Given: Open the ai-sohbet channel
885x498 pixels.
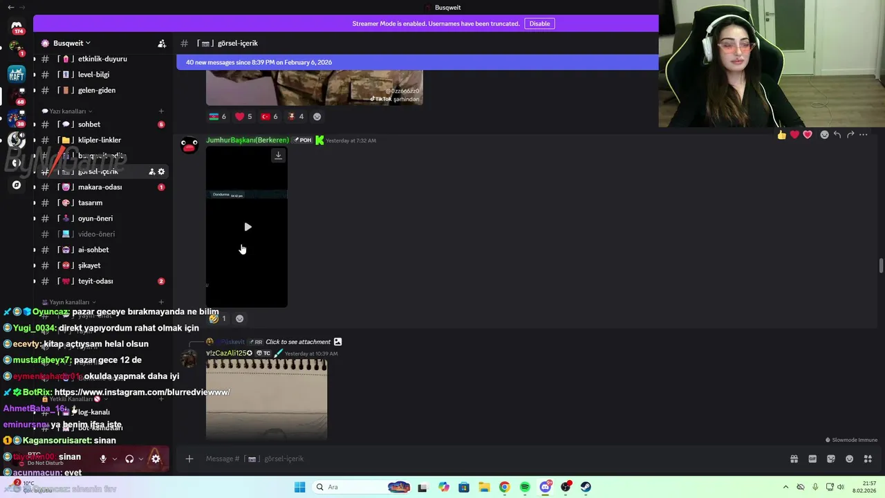Looking at the screenshot, I should [102, 250].
